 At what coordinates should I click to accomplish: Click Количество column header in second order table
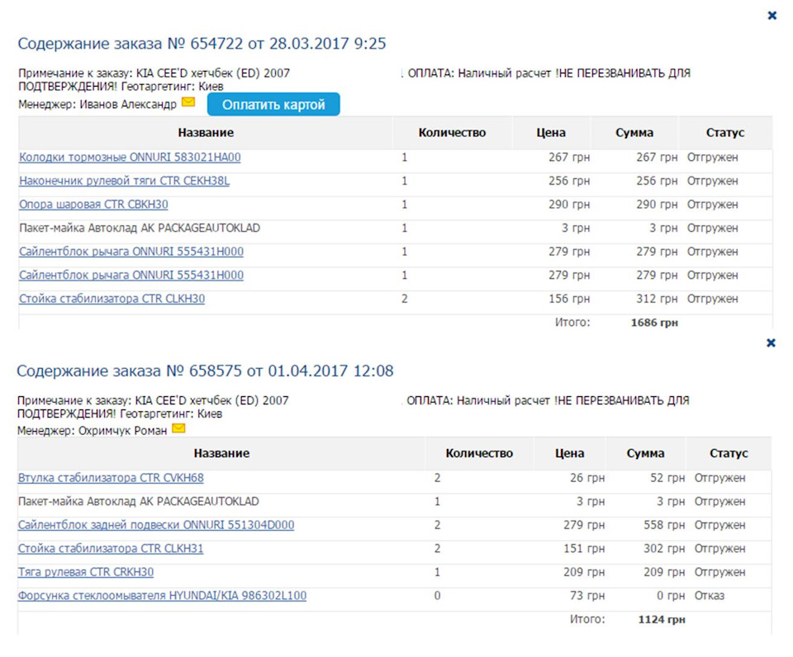coord(479,453)
